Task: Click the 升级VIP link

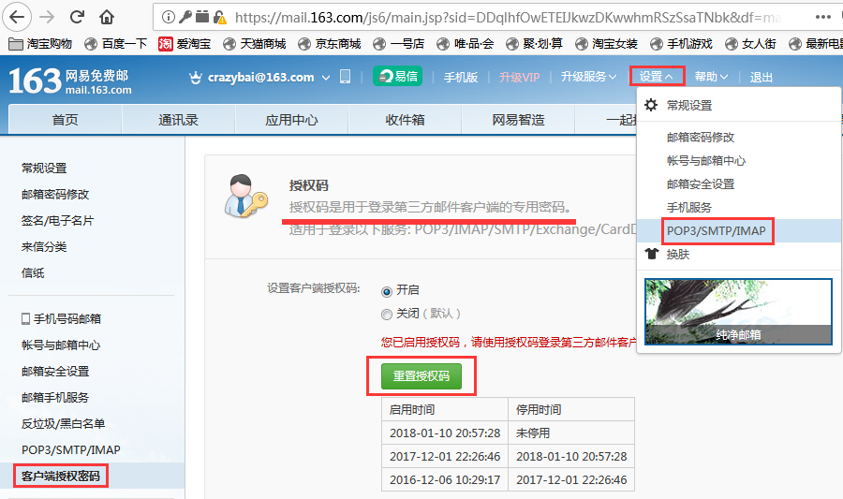Action: 519,78
